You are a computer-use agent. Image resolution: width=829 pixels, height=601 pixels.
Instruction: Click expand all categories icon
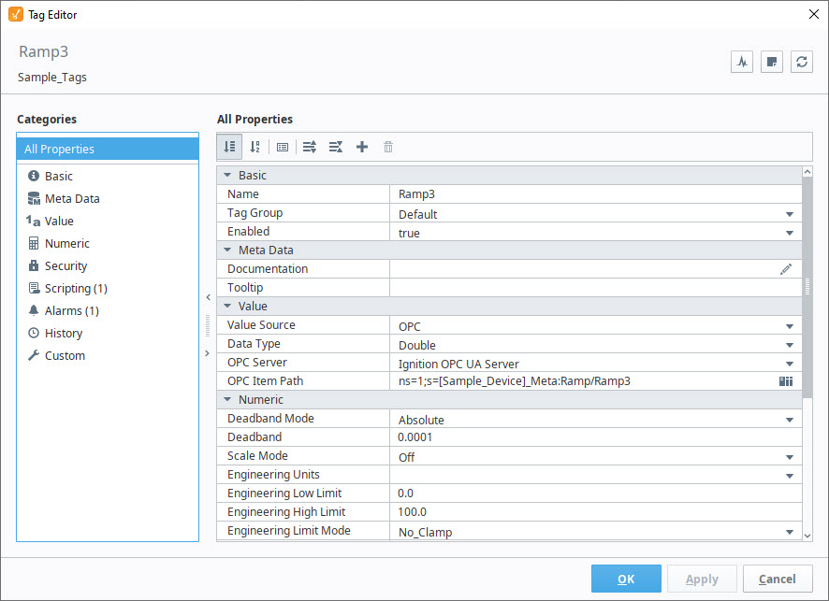[x=310, y=147]
